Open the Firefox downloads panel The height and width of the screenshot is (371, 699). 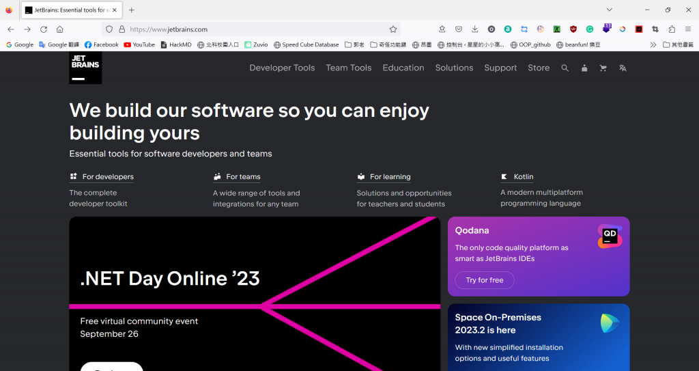[x=475, y=29]
